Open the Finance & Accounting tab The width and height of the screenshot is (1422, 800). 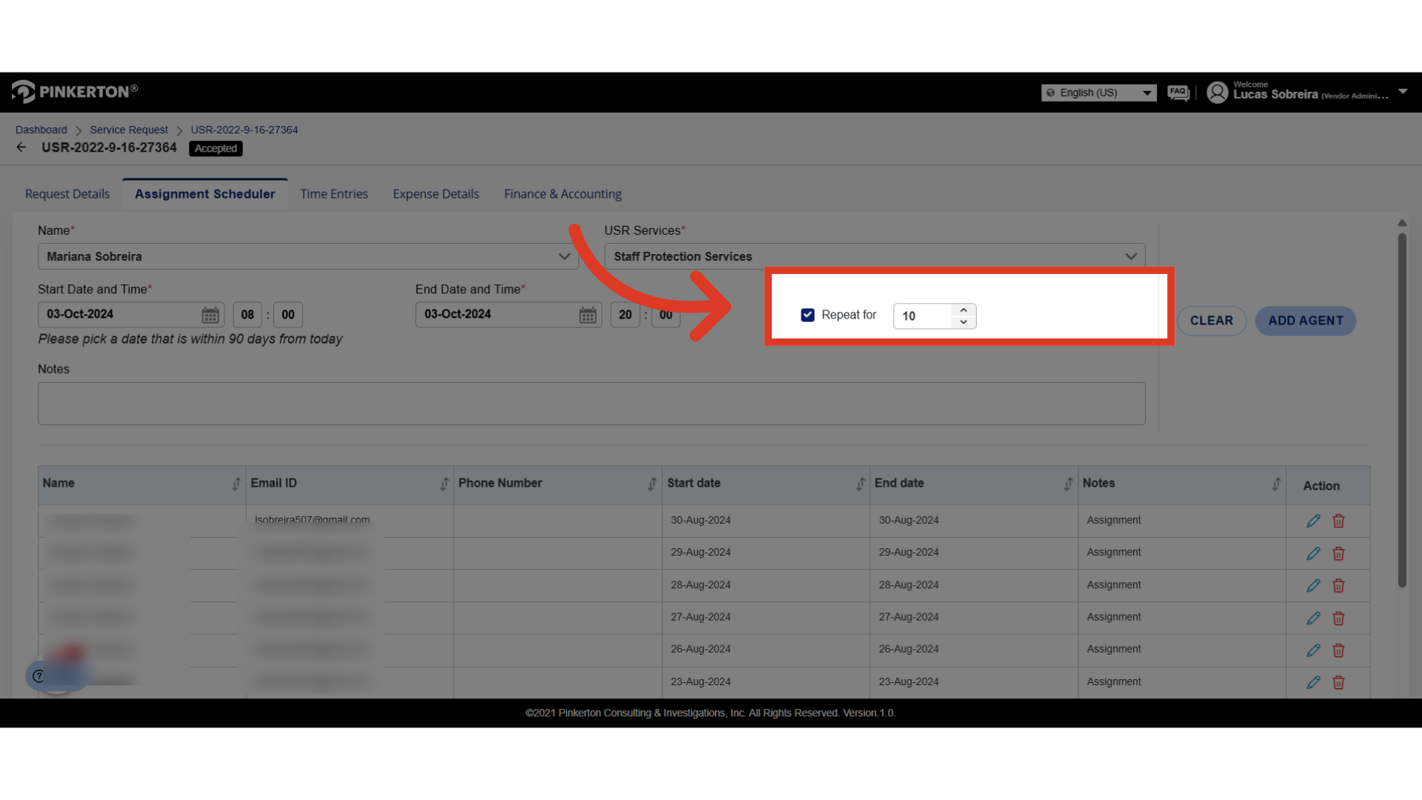[x=562, y=194]
